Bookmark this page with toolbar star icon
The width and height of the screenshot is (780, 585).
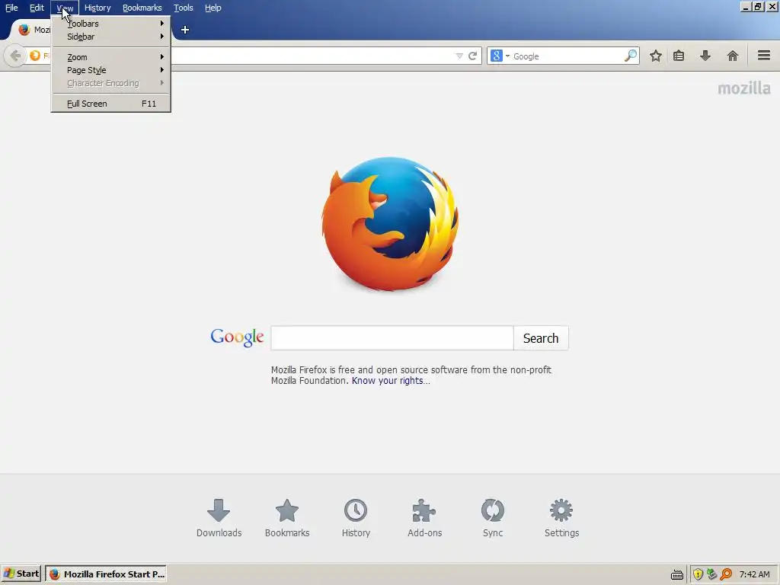656,56
